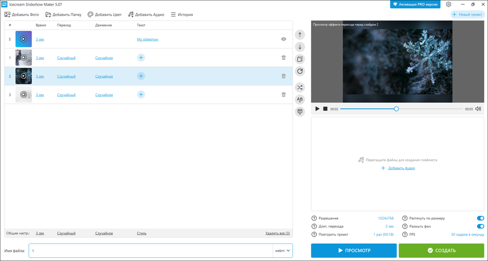488x261 pixels.
Task: Open help icon next to Размыть фон
Action: tap(405, 226)
